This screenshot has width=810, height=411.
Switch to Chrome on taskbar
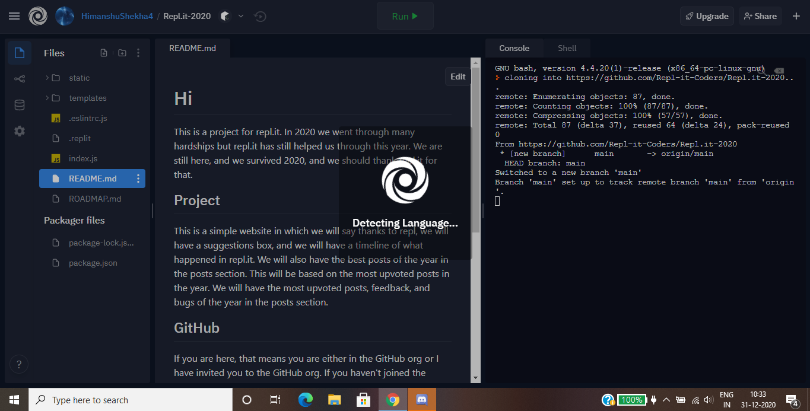click(x=392, y=400)
